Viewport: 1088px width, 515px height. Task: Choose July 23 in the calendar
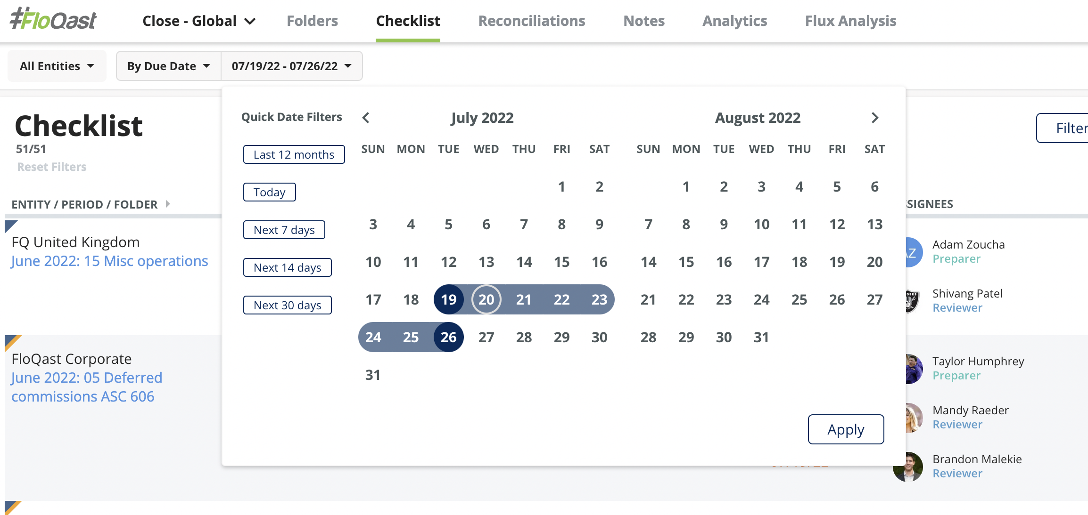pyautogui.click(x=600, y=299)
